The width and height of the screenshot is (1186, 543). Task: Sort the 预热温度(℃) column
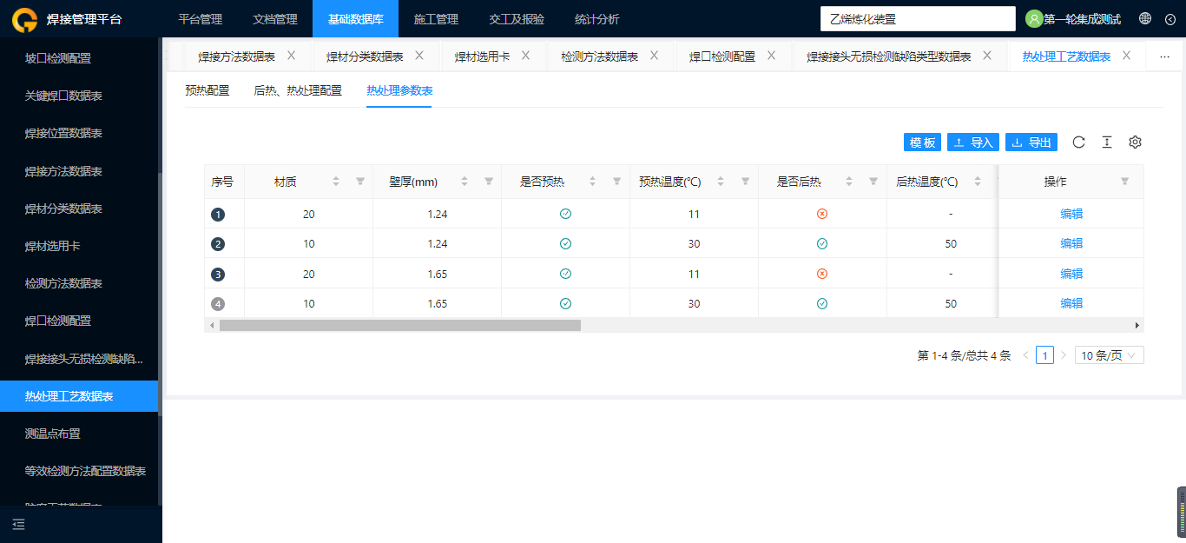[x=721, y=182]
